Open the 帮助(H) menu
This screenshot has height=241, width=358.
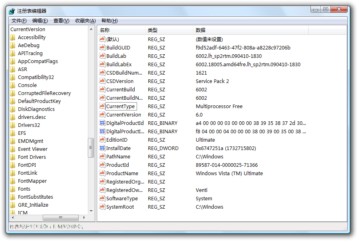tap(109, 21)
